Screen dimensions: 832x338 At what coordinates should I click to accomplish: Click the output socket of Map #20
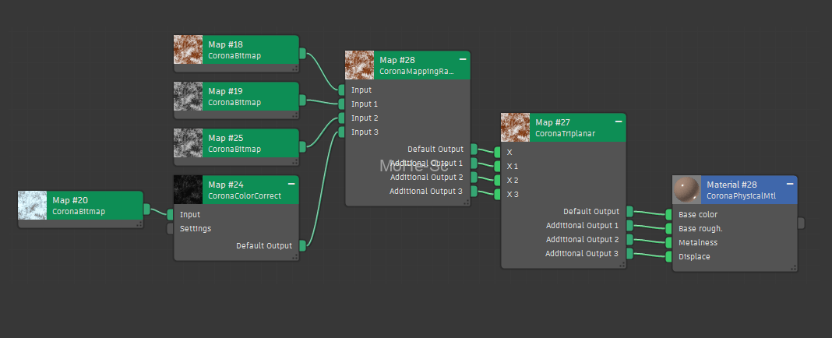click(x=146, y=209)
